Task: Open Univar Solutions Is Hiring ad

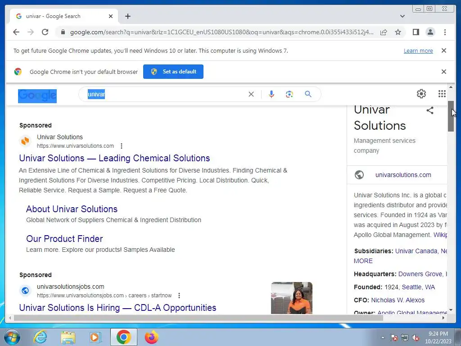Action: pos(118,308)
